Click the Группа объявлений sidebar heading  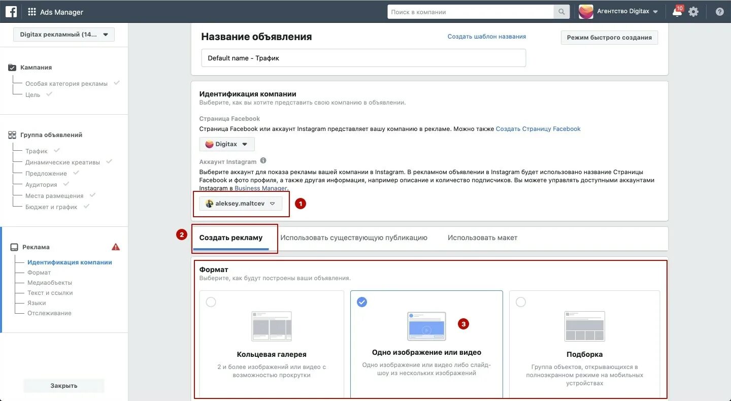click(51, 135)
